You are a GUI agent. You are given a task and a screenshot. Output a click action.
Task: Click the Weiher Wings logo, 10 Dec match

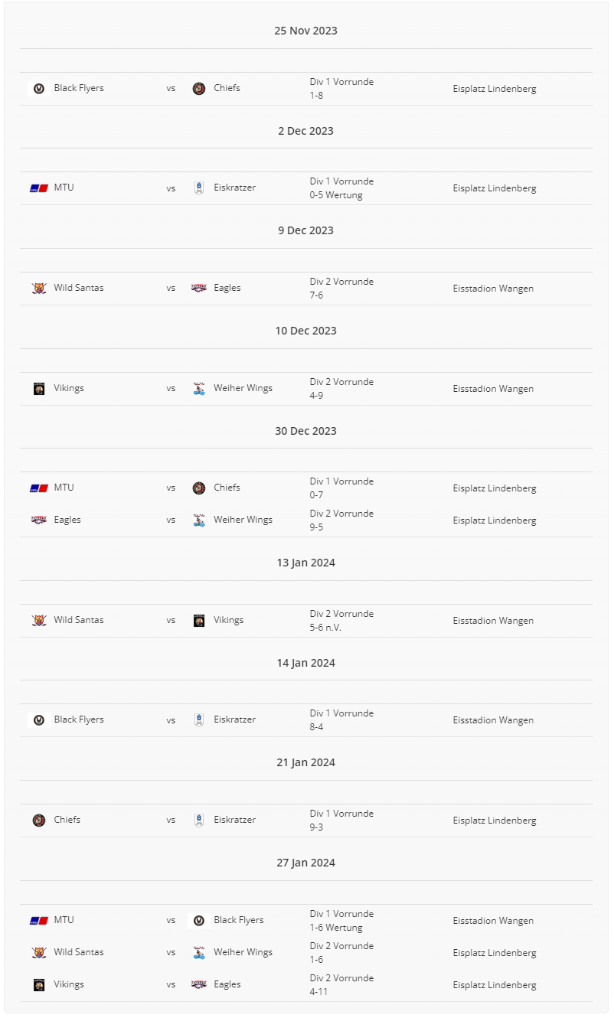pos(199,389)
